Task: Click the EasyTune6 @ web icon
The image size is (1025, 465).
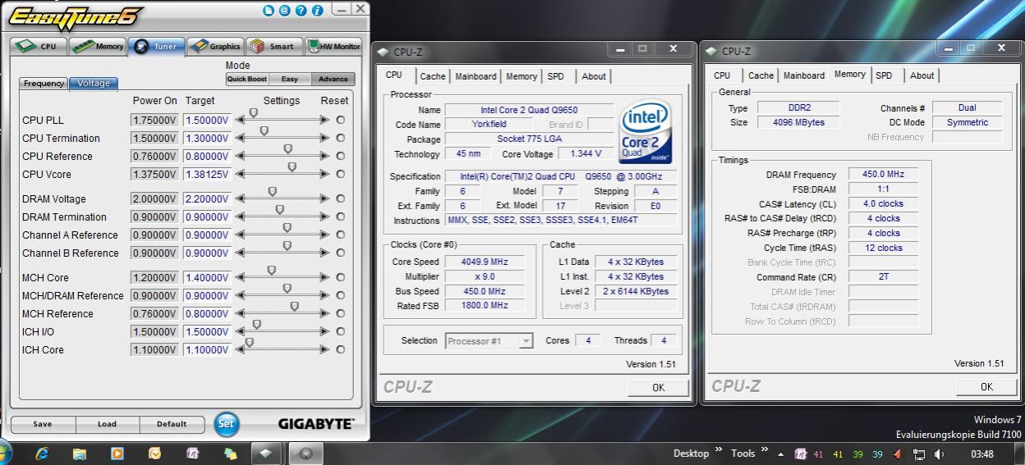Action: 284,11
